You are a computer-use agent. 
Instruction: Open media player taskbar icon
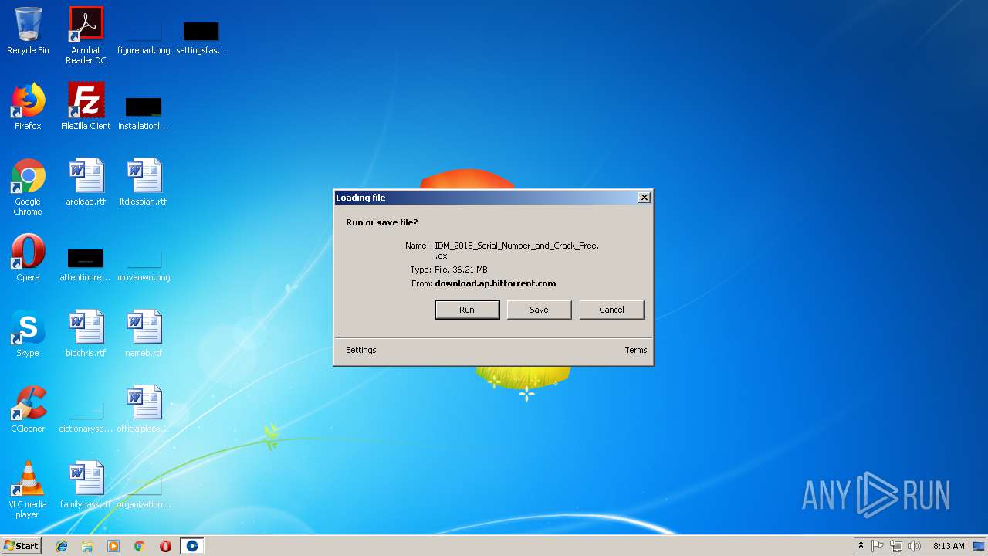(x=113, y=546)
